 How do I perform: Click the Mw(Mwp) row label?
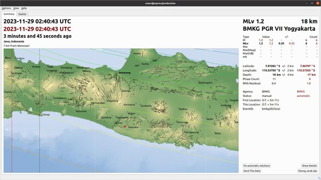coord(249,50)
